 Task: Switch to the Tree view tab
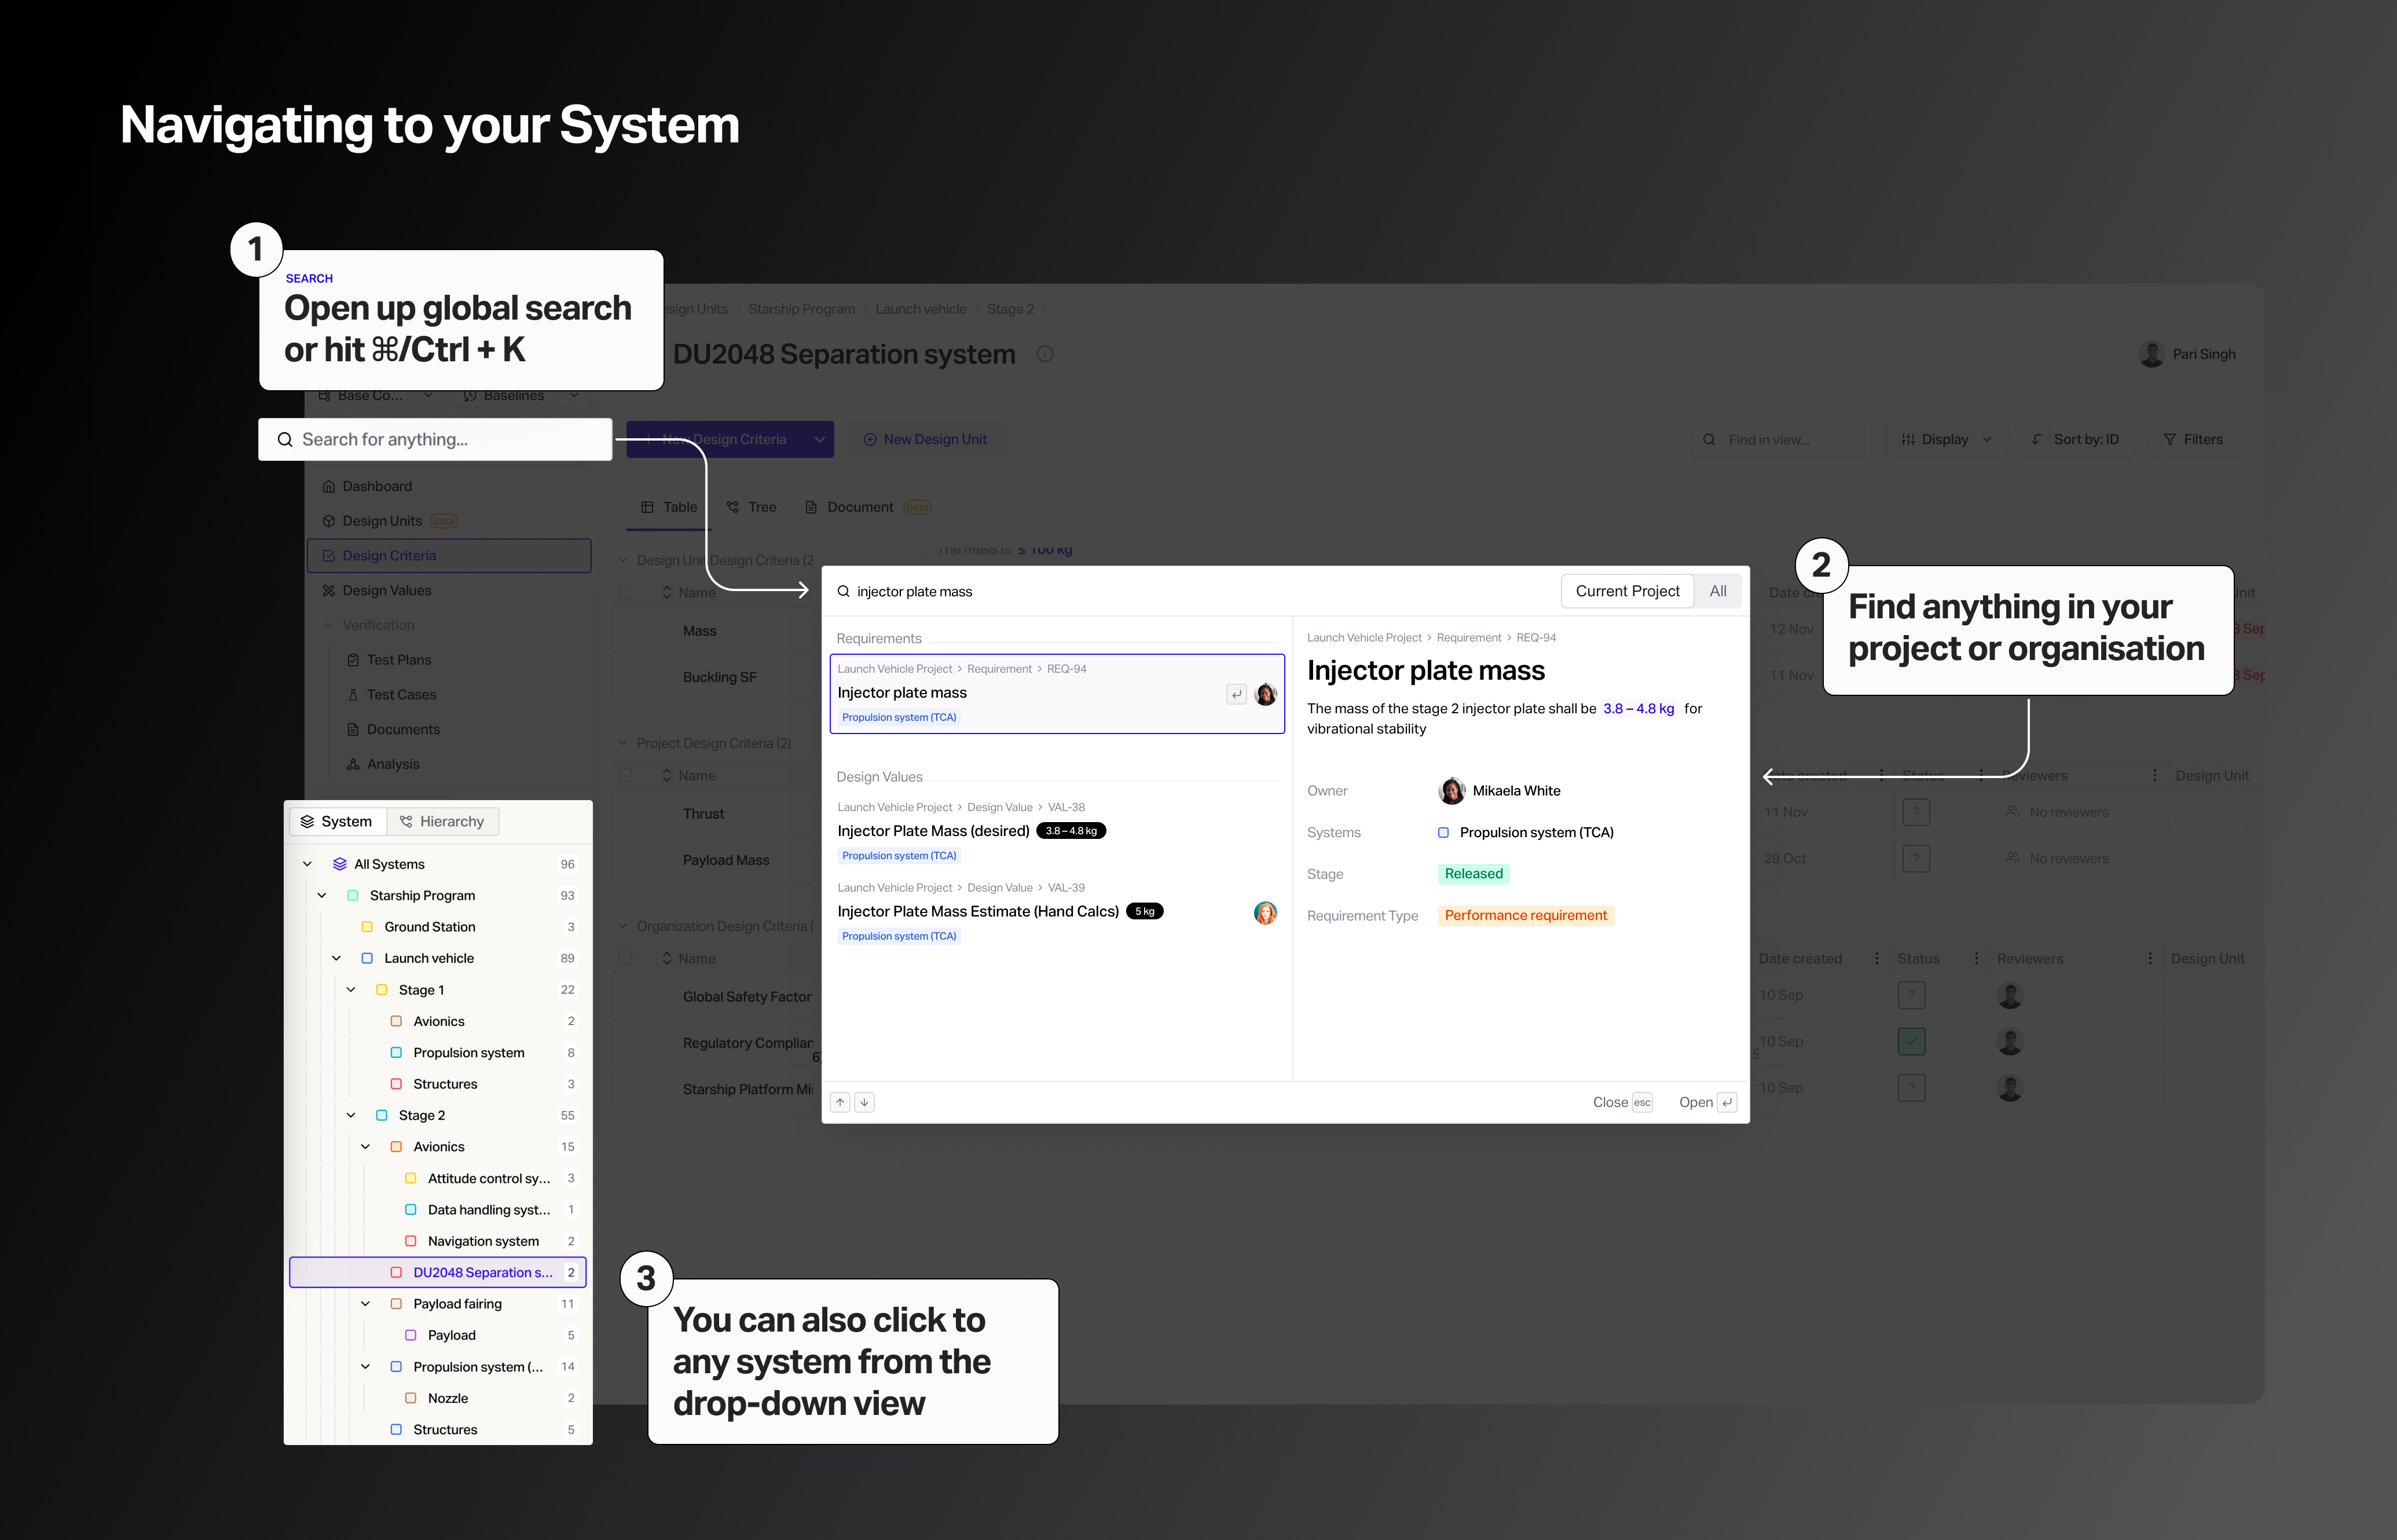pyautogui.click(x=751, y=507)
